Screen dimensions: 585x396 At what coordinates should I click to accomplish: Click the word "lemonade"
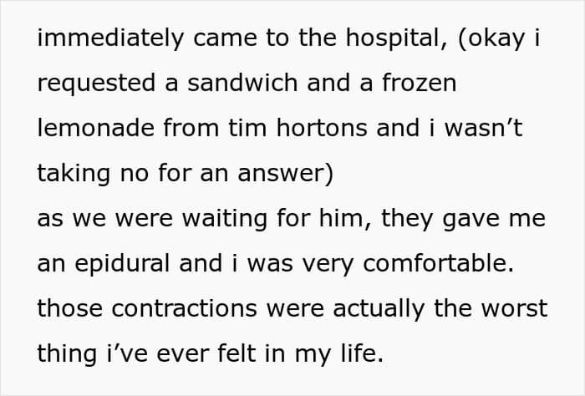(97, 129)
